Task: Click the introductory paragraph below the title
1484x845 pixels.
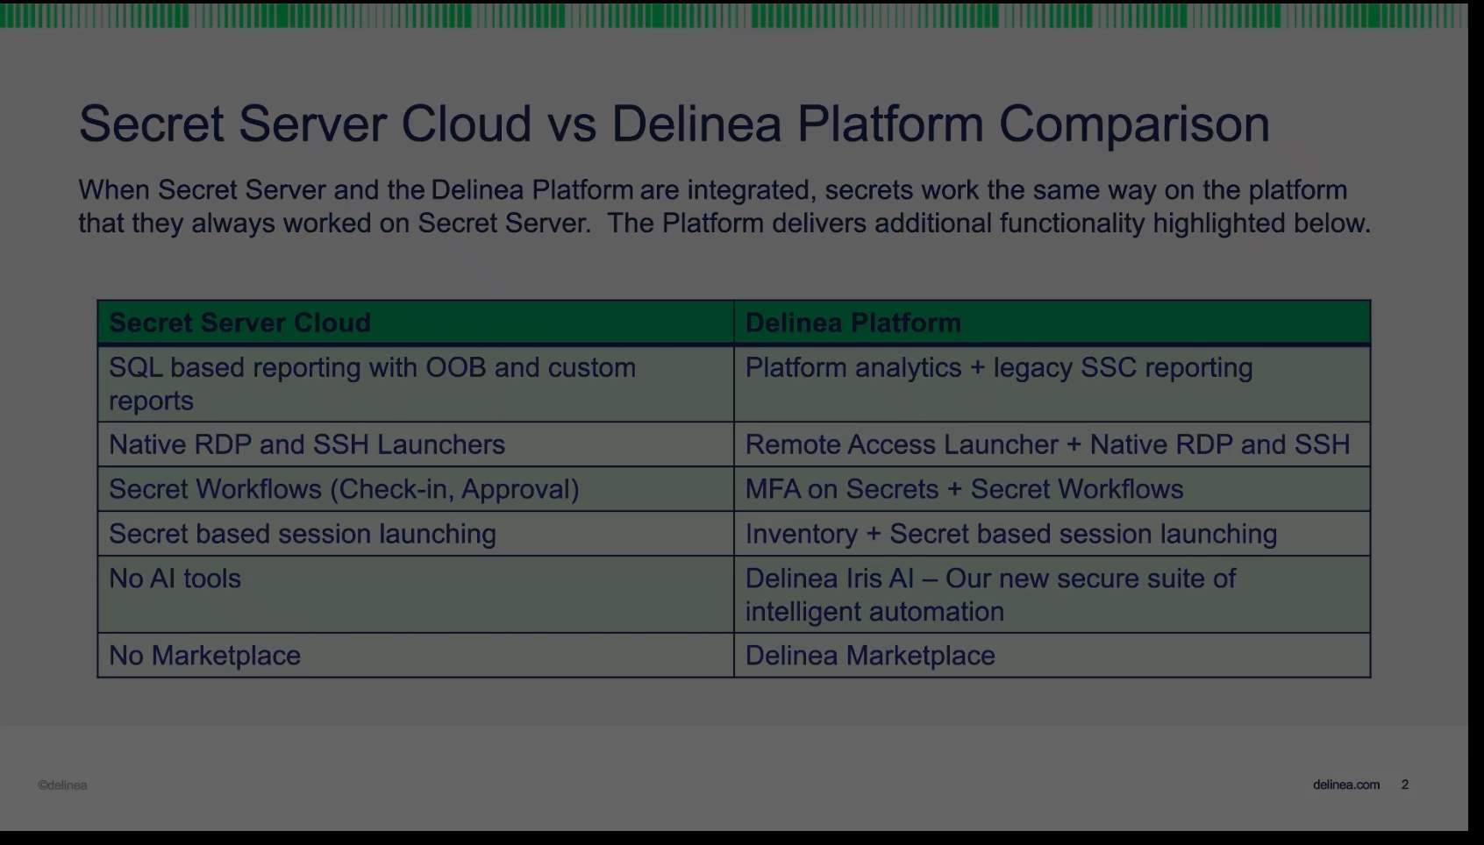Action: 724,207
